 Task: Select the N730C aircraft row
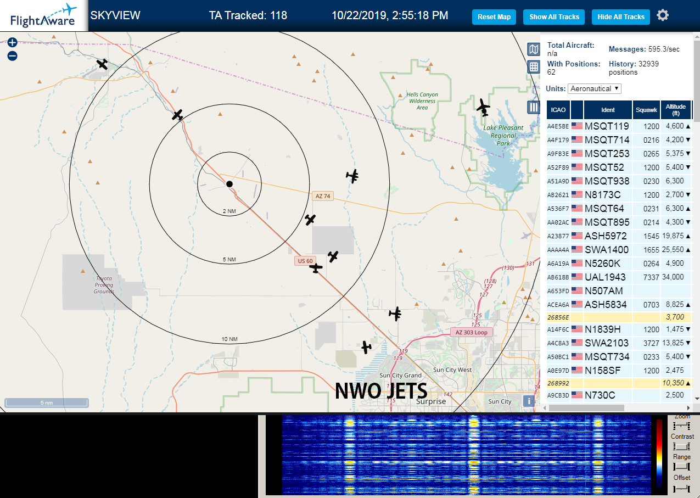619,395
